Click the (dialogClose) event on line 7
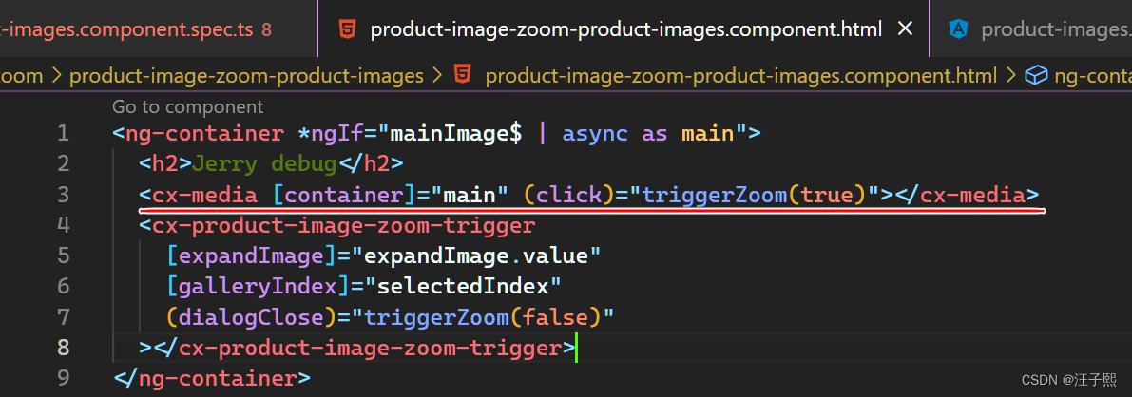This screenshot has width=1132, height=397. tap(251, 317)
